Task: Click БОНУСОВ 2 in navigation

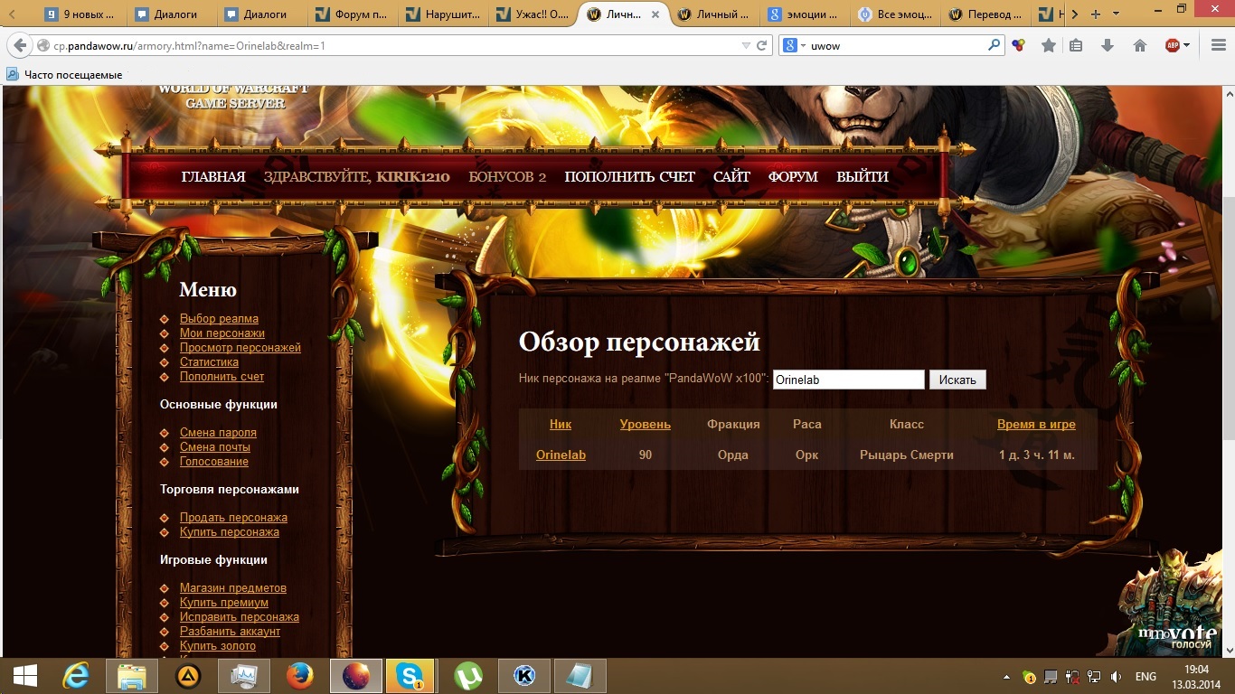Action: [x=507, y=177]
